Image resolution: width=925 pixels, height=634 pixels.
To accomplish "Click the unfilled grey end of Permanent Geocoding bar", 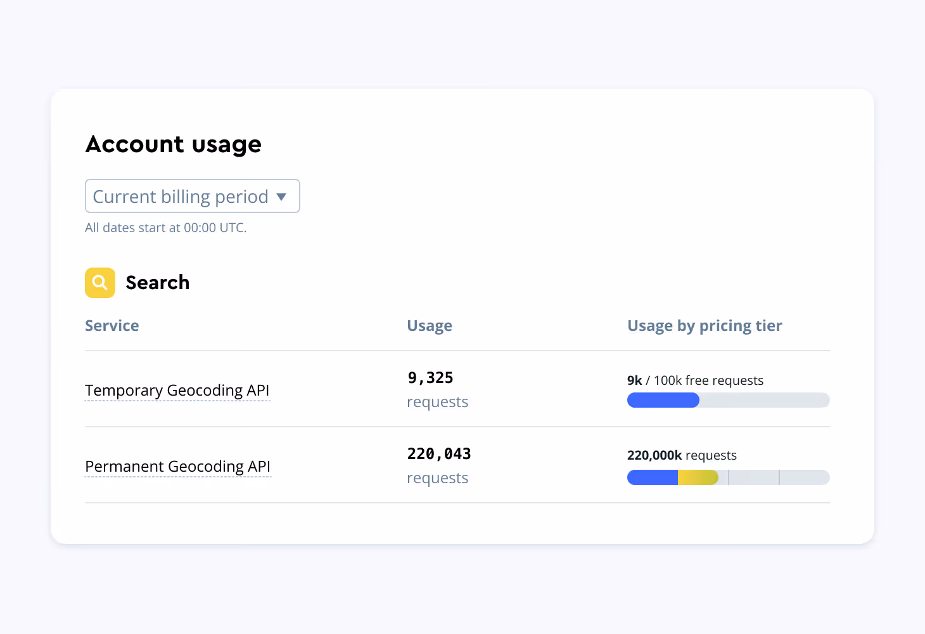I will (x=805, y=477).
